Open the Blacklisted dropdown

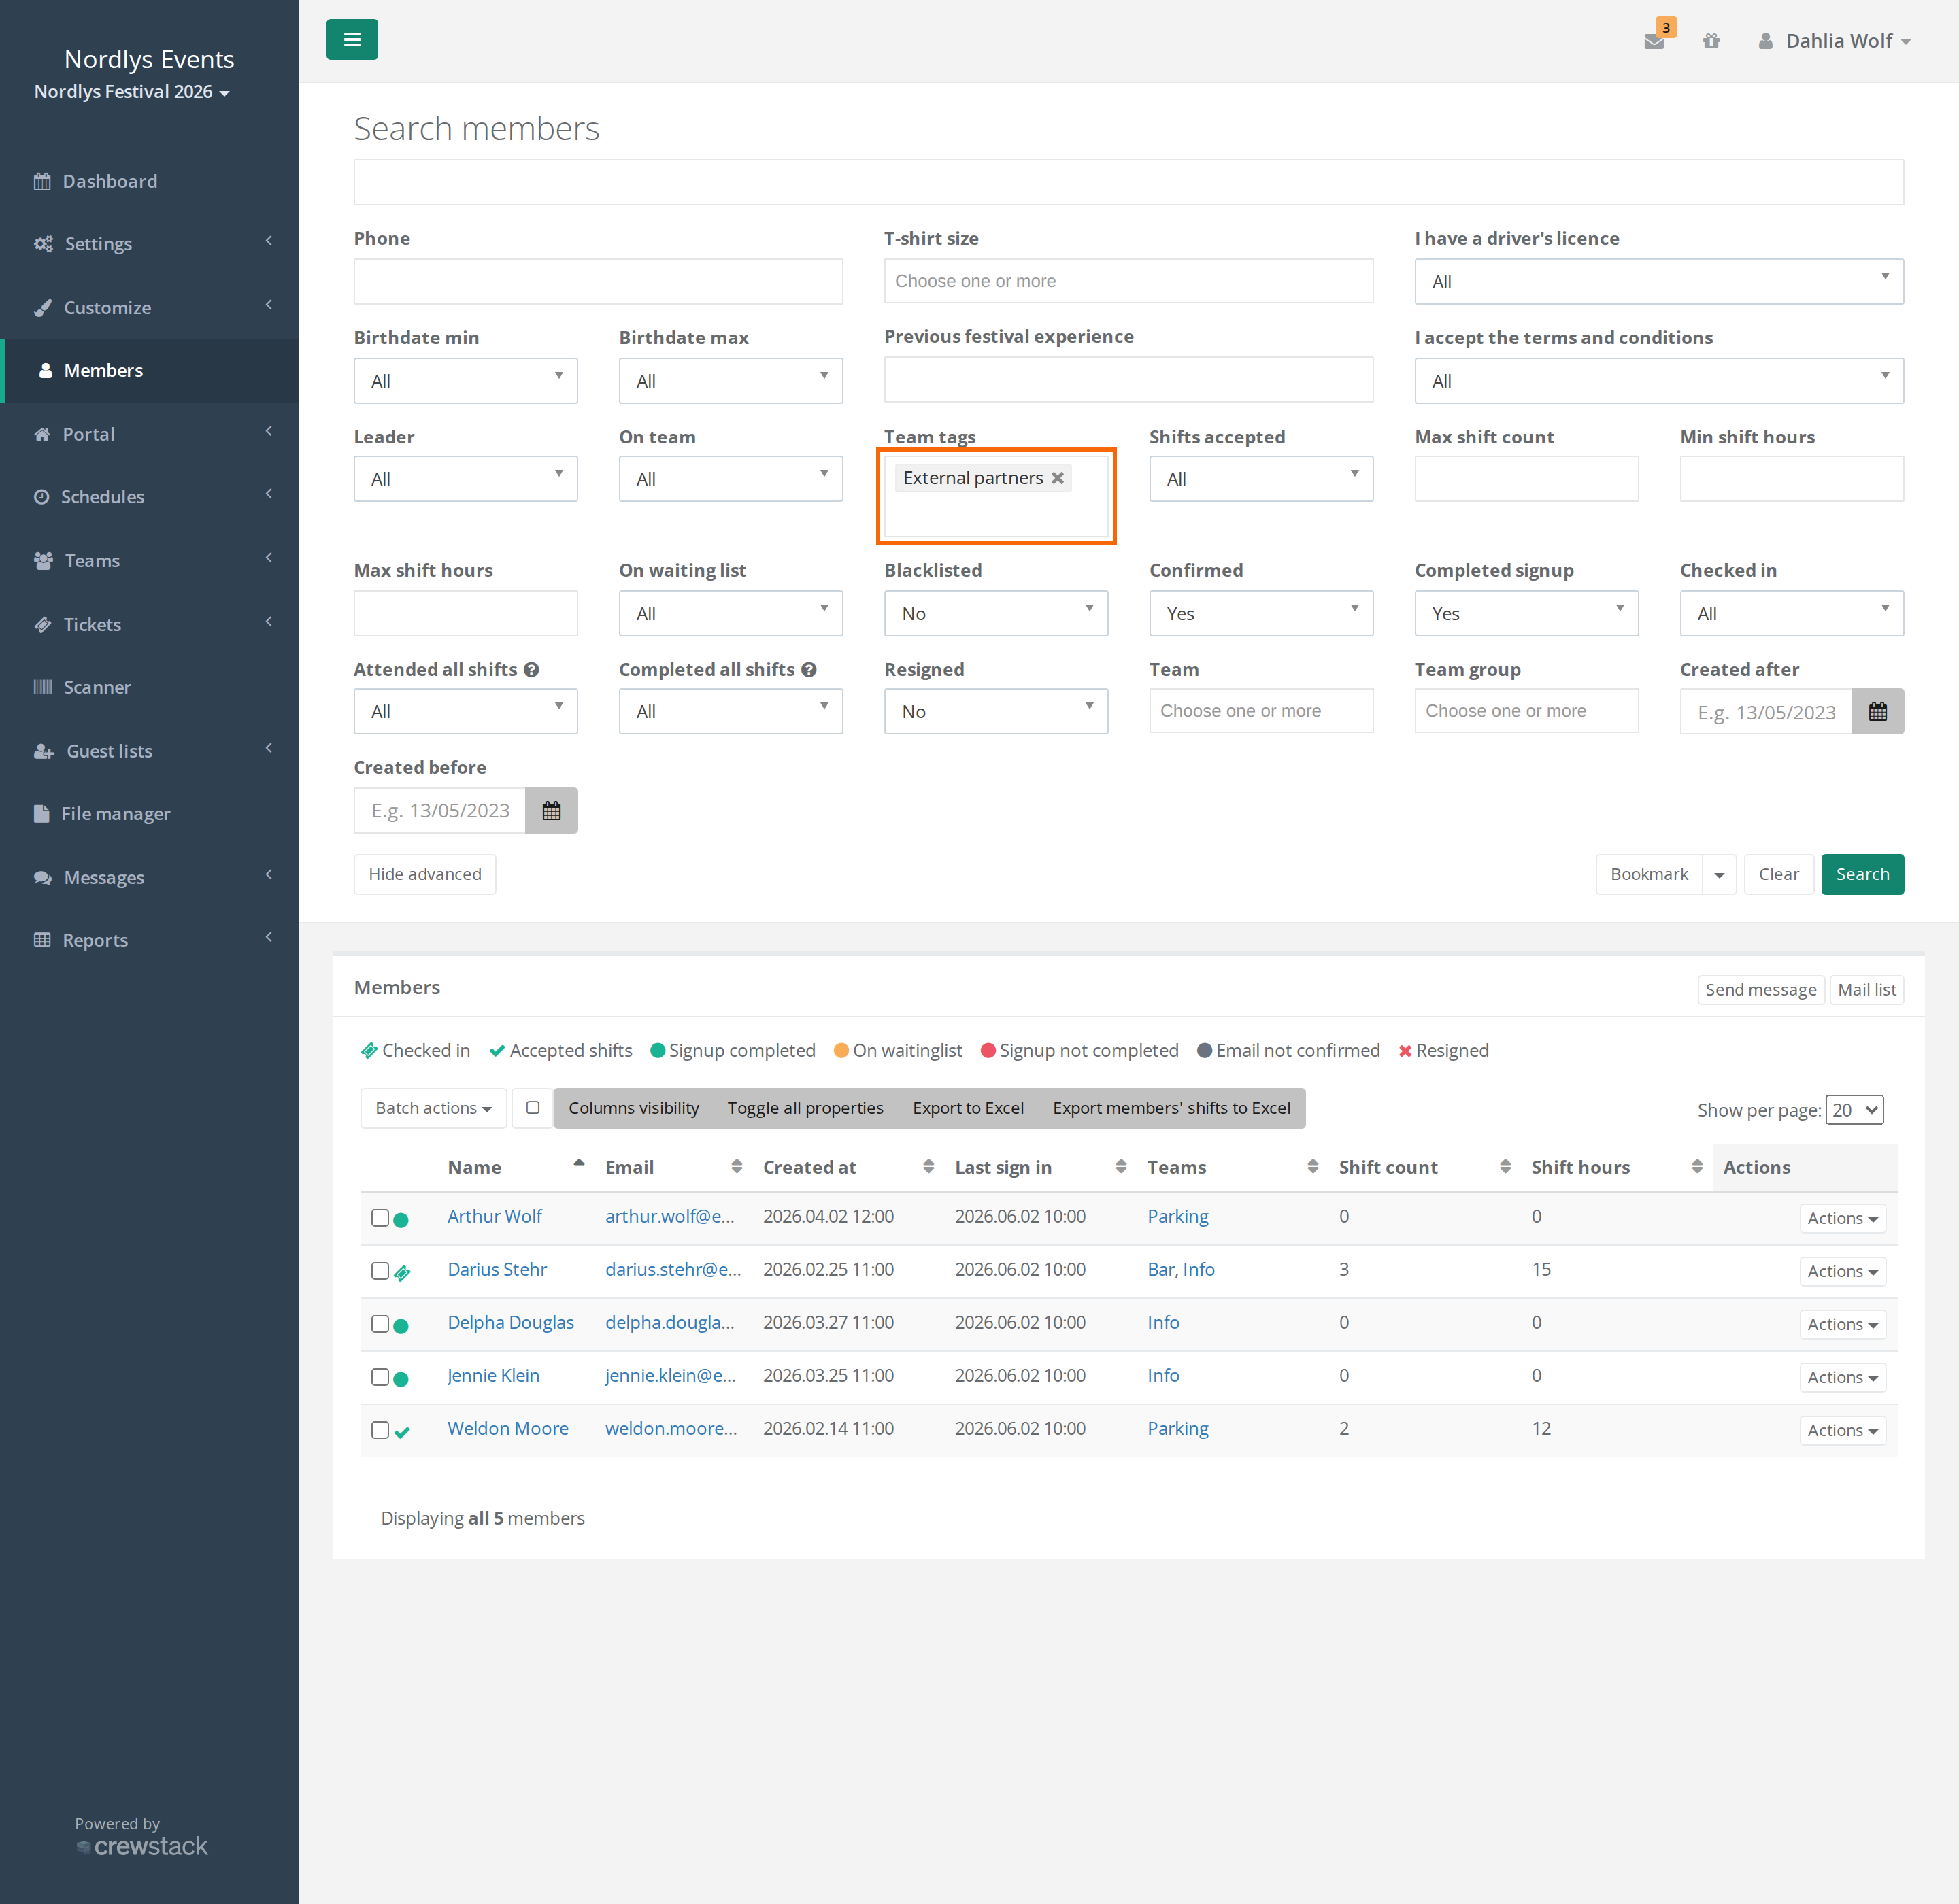point(996,613)
